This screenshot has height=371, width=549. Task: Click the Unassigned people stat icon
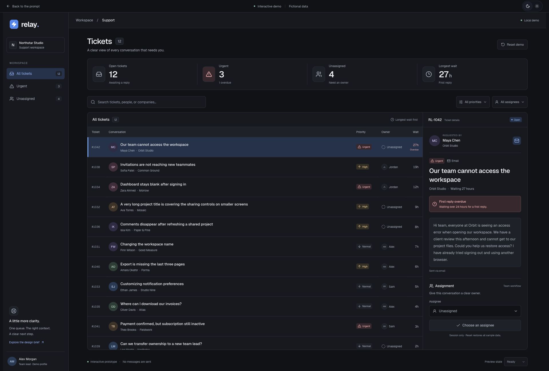[x=319, y=74]
